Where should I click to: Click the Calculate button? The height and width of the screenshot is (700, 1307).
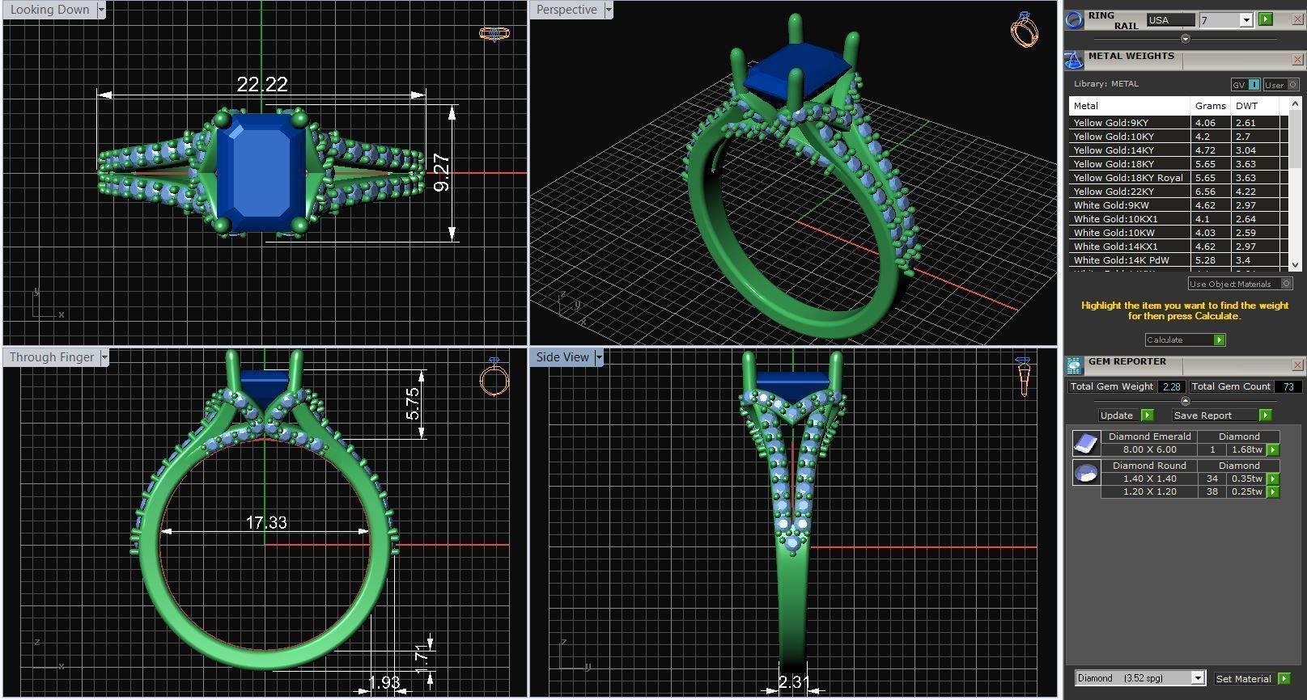click(1185, 340)
